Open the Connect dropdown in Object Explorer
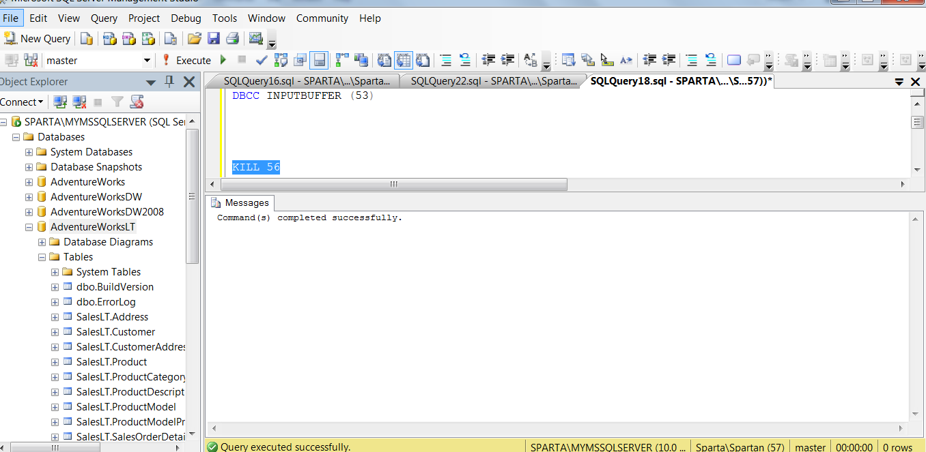Image resolution: width=926 pixels, height=452 pixels. (22, 102)
